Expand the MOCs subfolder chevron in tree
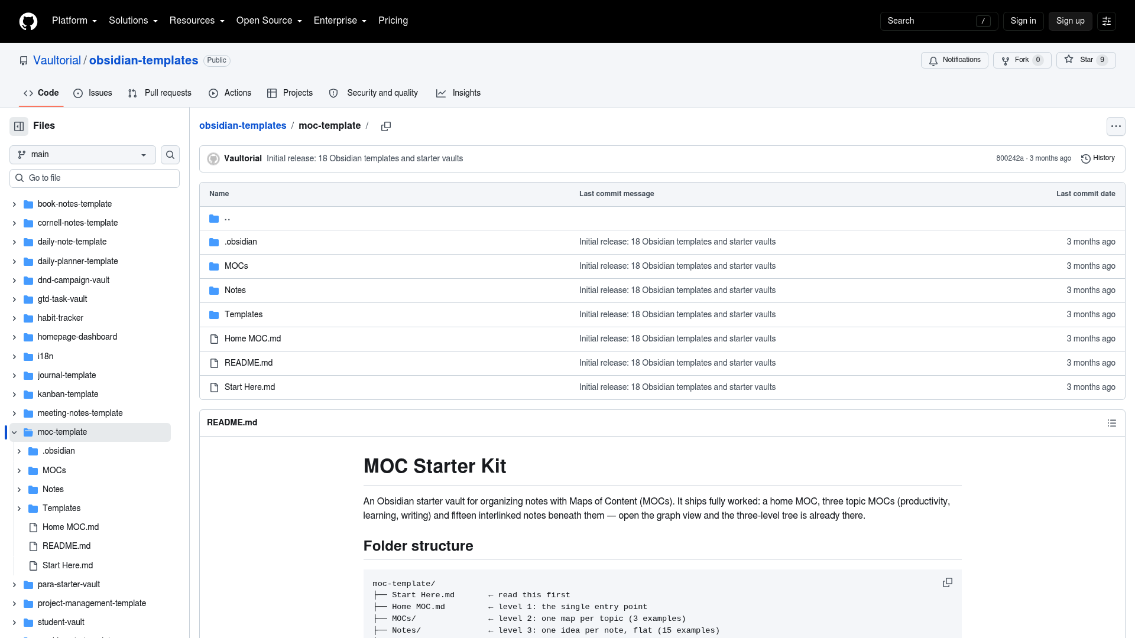 point(19,471)
